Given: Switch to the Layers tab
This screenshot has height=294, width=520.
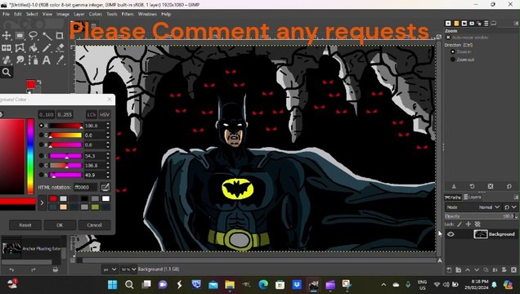Looking at the screenshot, I should 473,197.
